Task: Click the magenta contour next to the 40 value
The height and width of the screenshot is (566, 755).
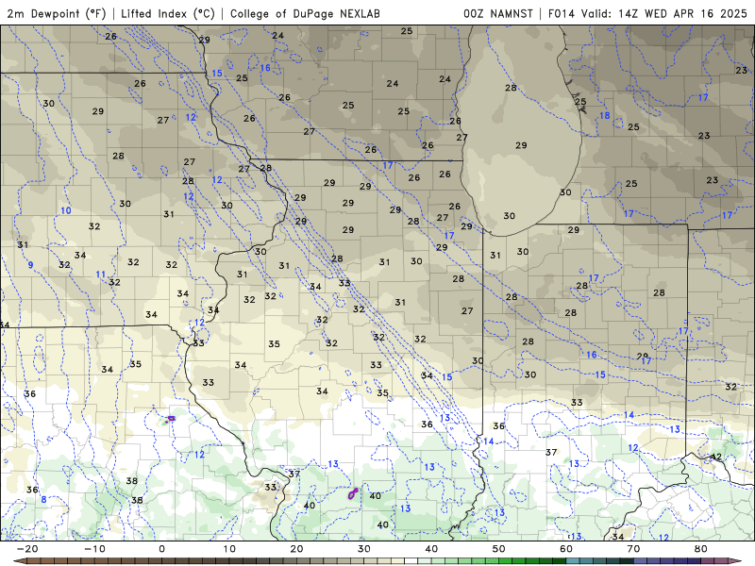Action: pos(353,493)
